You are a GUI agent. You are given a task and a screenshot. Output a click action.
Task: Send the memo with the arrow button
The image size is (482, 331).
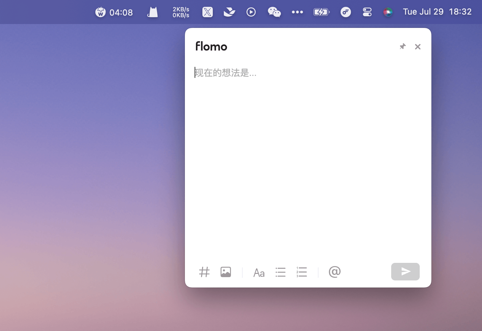coord(405,272)
